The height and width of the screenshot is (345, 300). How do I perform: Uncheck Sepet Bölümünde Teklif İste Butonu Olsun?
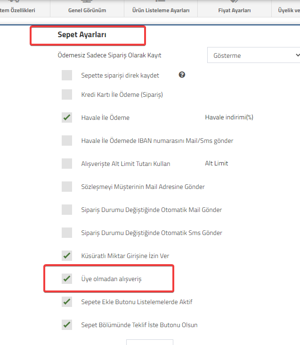[x=67, y=325]
